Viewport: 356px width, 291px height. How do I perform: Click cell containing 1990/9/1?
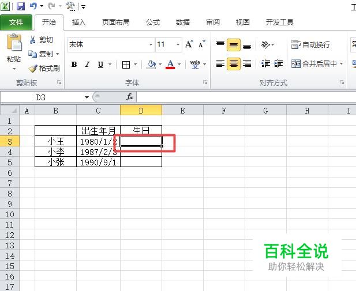point(98,162)
